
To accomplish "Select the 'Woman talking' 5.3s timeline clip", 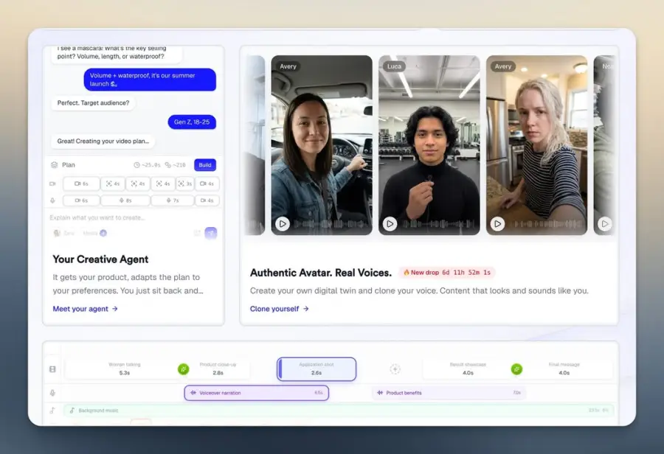I will point(125,369).
